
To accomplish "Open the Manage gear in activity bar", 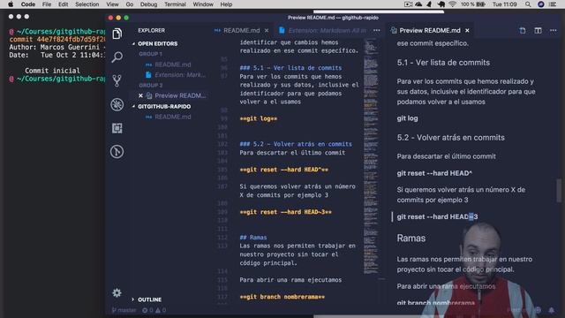I will 117,292.
